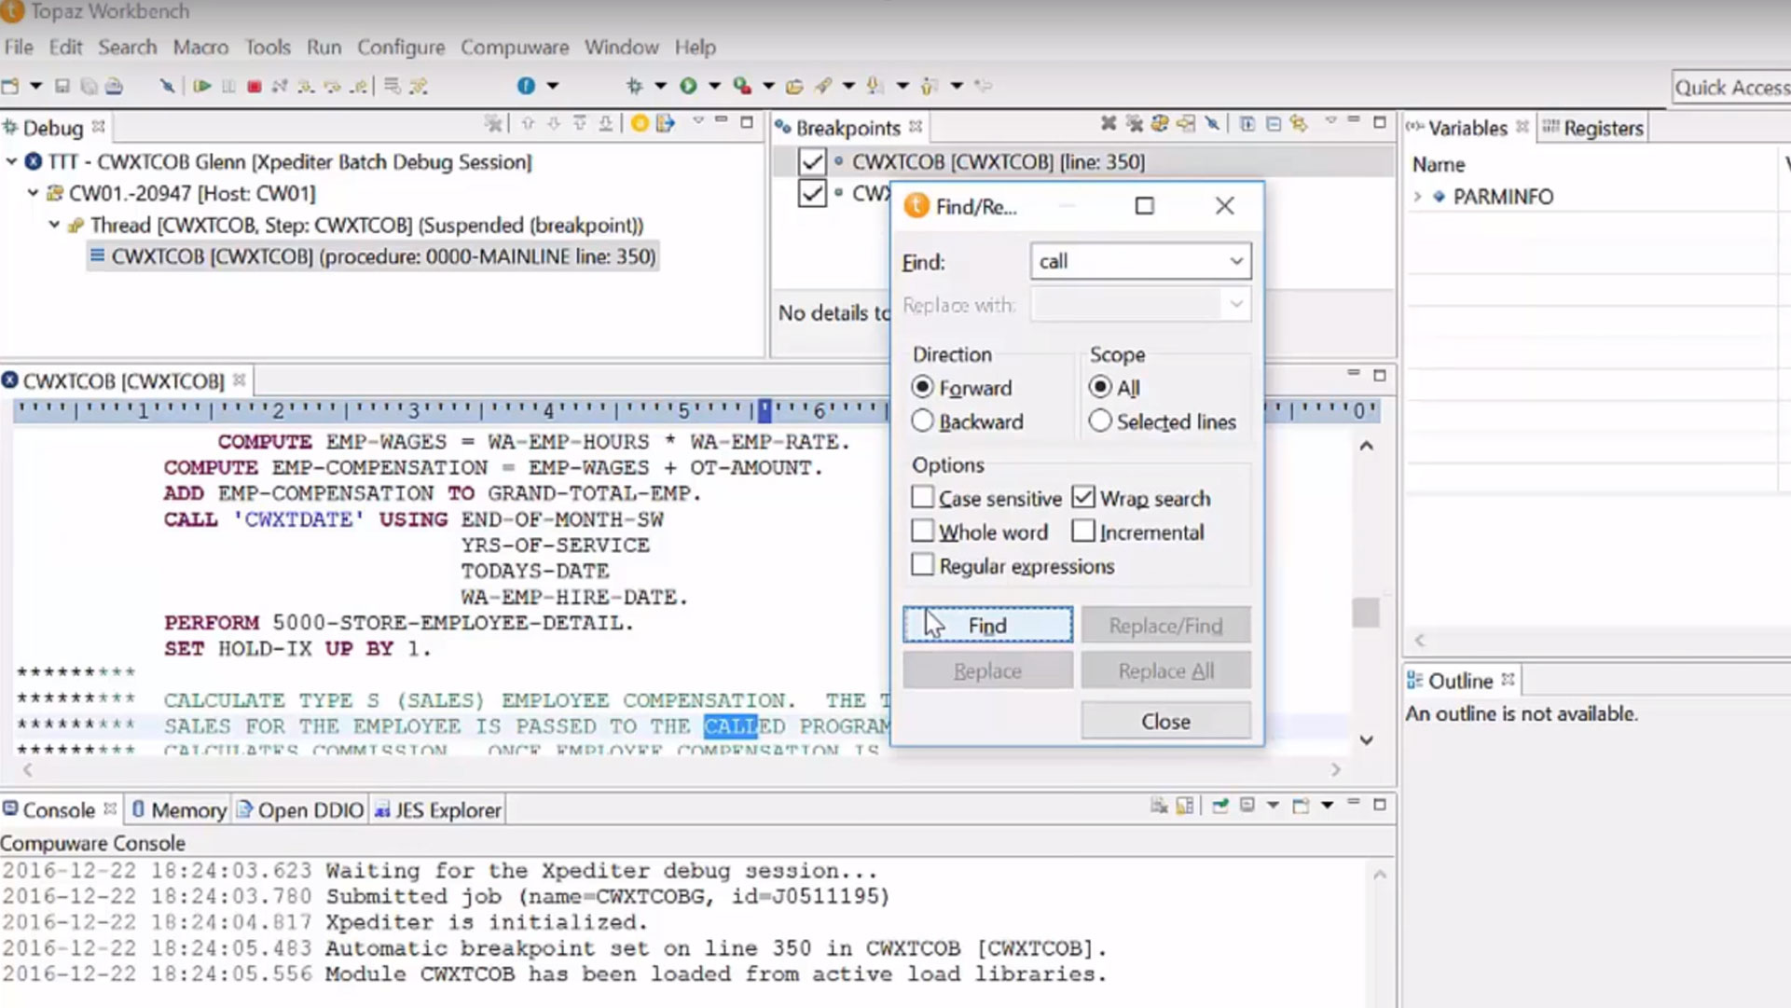
Task: Switch to the JES Explorer tab
Action: (x=437, y=809)
